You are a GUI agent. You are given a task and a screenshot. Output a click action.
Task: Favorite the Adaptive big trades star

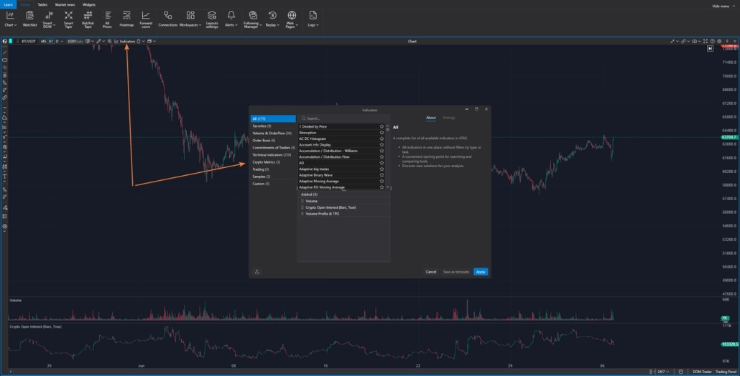pyautogui.click(x=381, y=169)
